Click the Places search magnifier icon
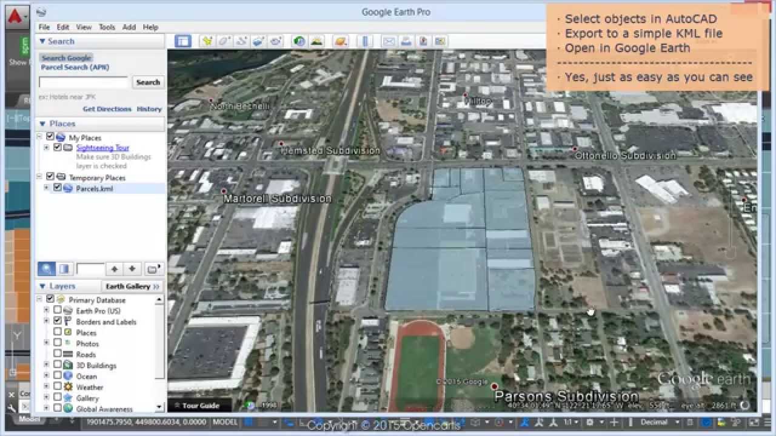 [46, 269]
